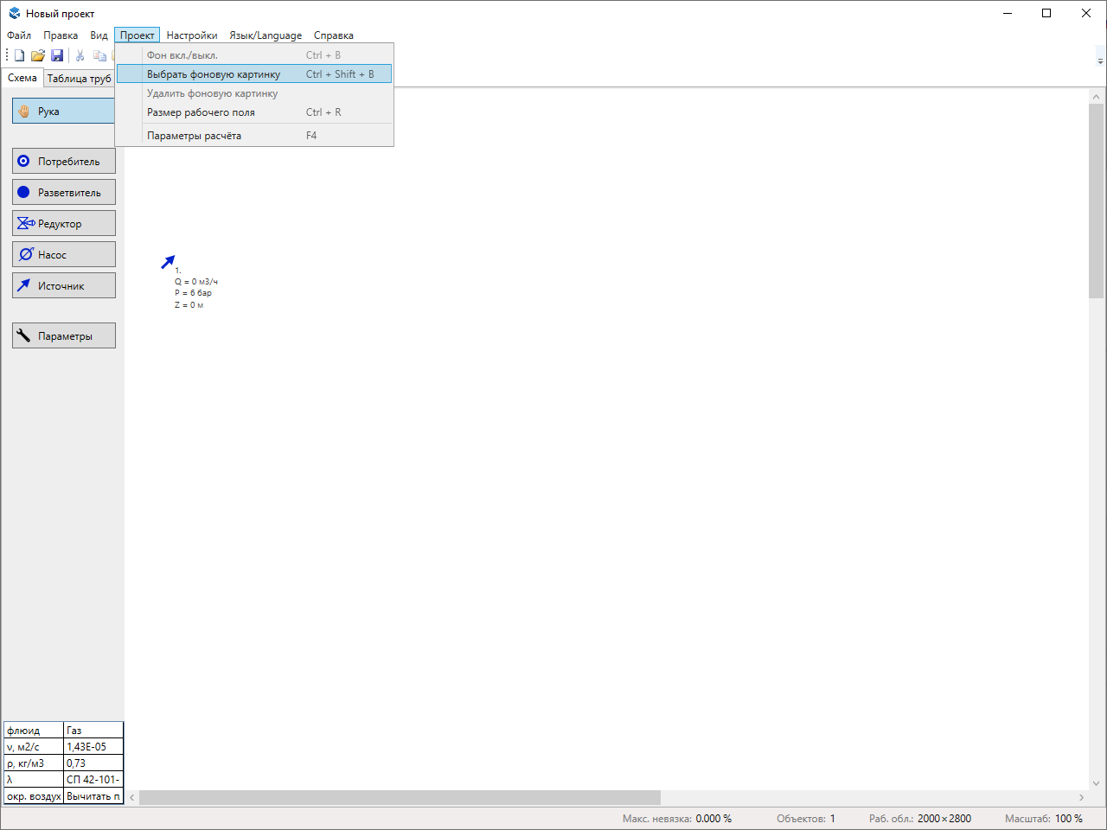
Task: Open the Язык/Language menu
Action: pos(266,35)
